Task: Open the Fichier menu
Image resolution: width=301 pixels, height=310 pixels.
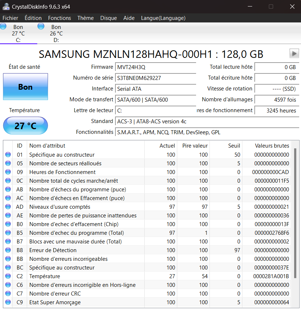Action: (x=10, y=18)
